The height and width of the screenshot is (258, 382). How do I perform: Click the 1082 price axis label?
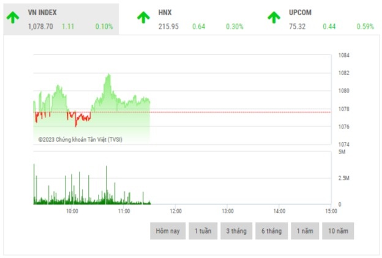pyautogui.click(x=343, y=73)
